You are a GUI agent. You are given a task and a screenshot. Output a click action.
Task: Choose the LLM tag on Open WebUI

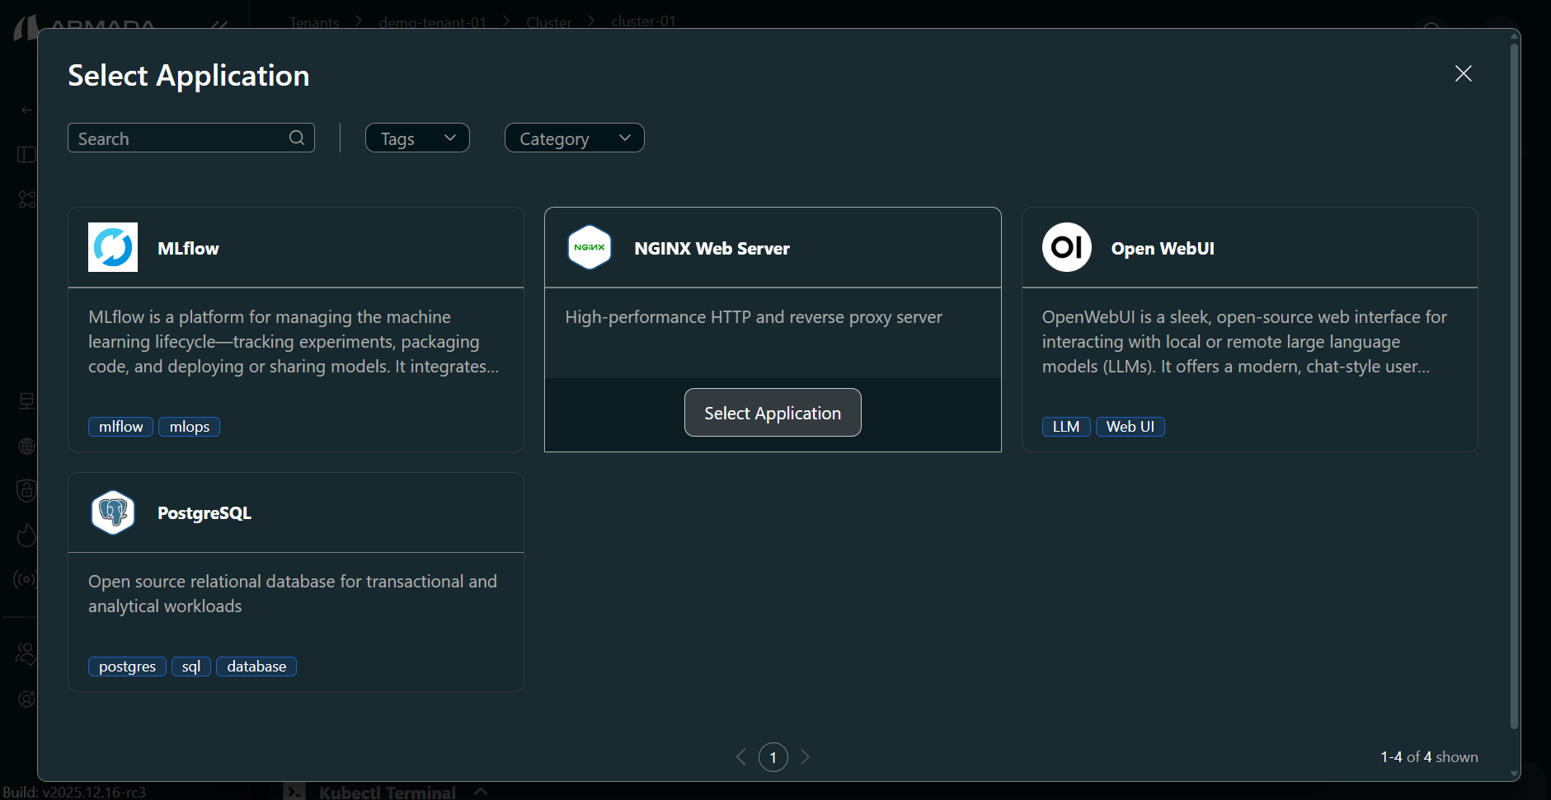tap(1065, 427)
